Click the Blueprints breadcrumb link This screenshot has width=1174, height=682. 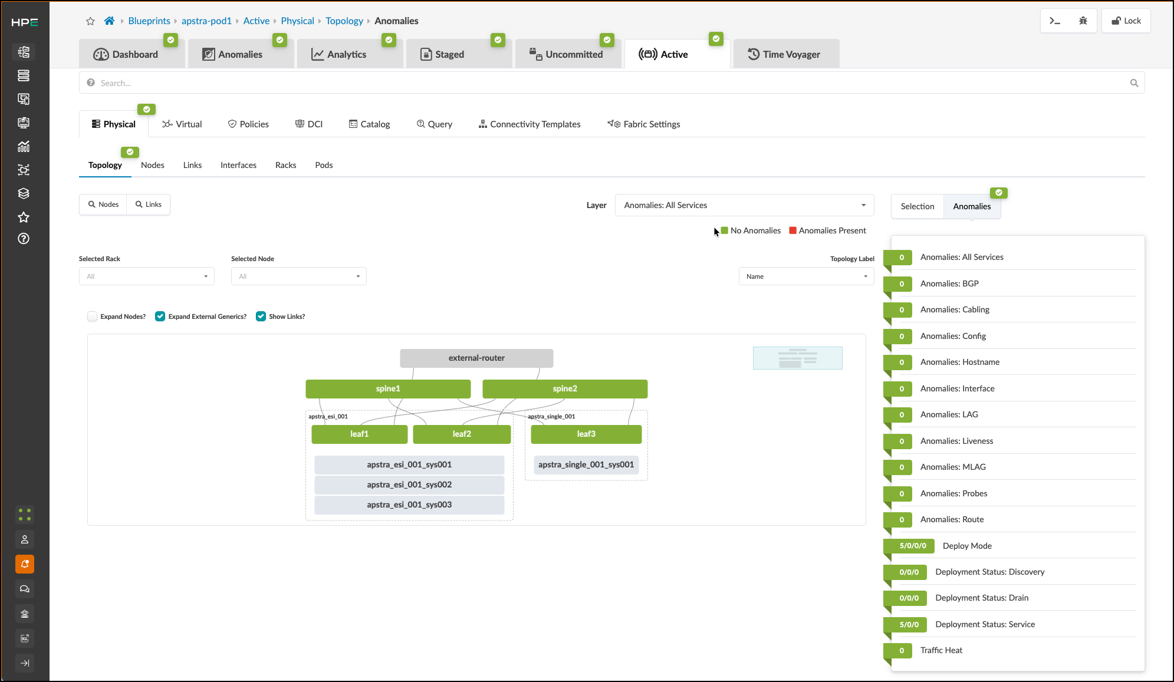[149, 21]
